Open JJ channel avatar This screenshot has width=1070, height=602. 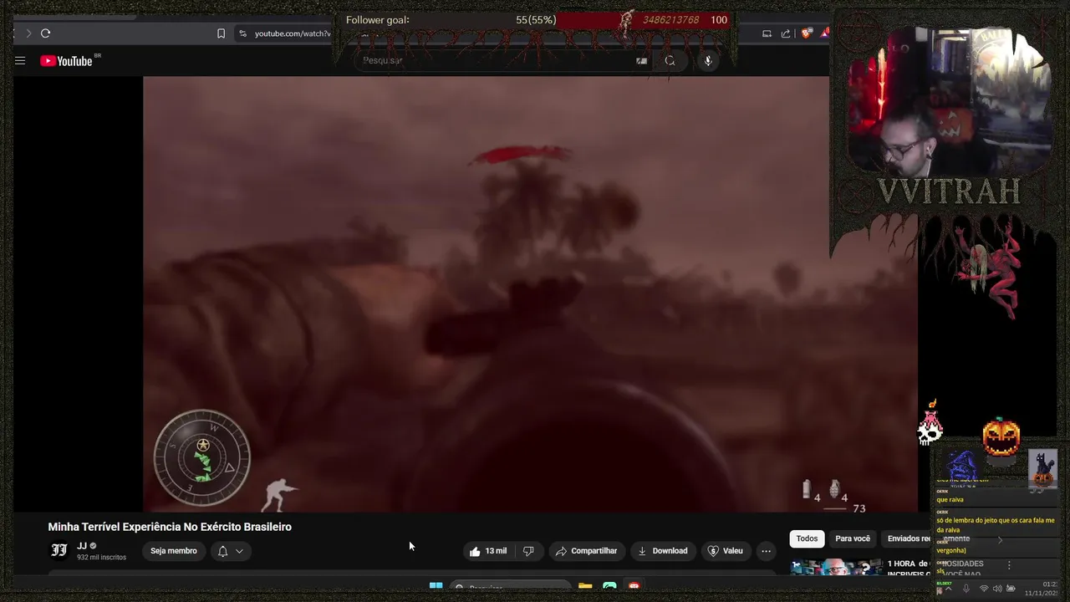click(59, 550)
